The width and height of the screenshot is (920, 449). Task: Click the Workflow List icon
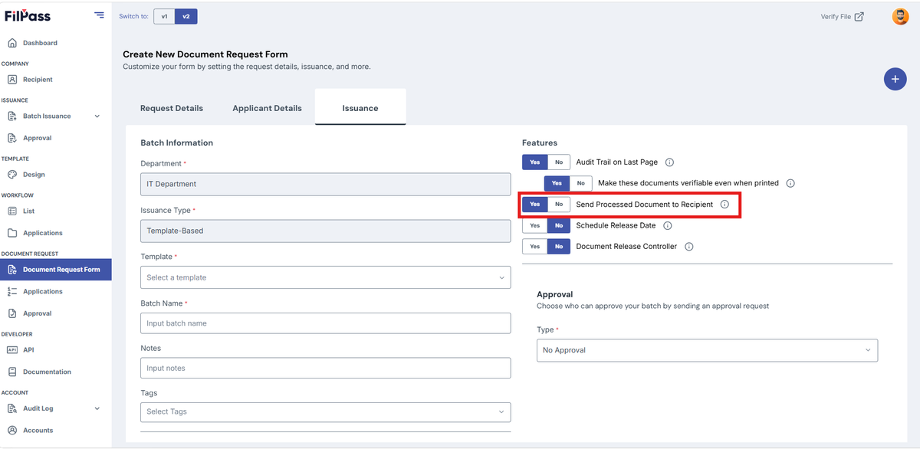pos(12,211)
